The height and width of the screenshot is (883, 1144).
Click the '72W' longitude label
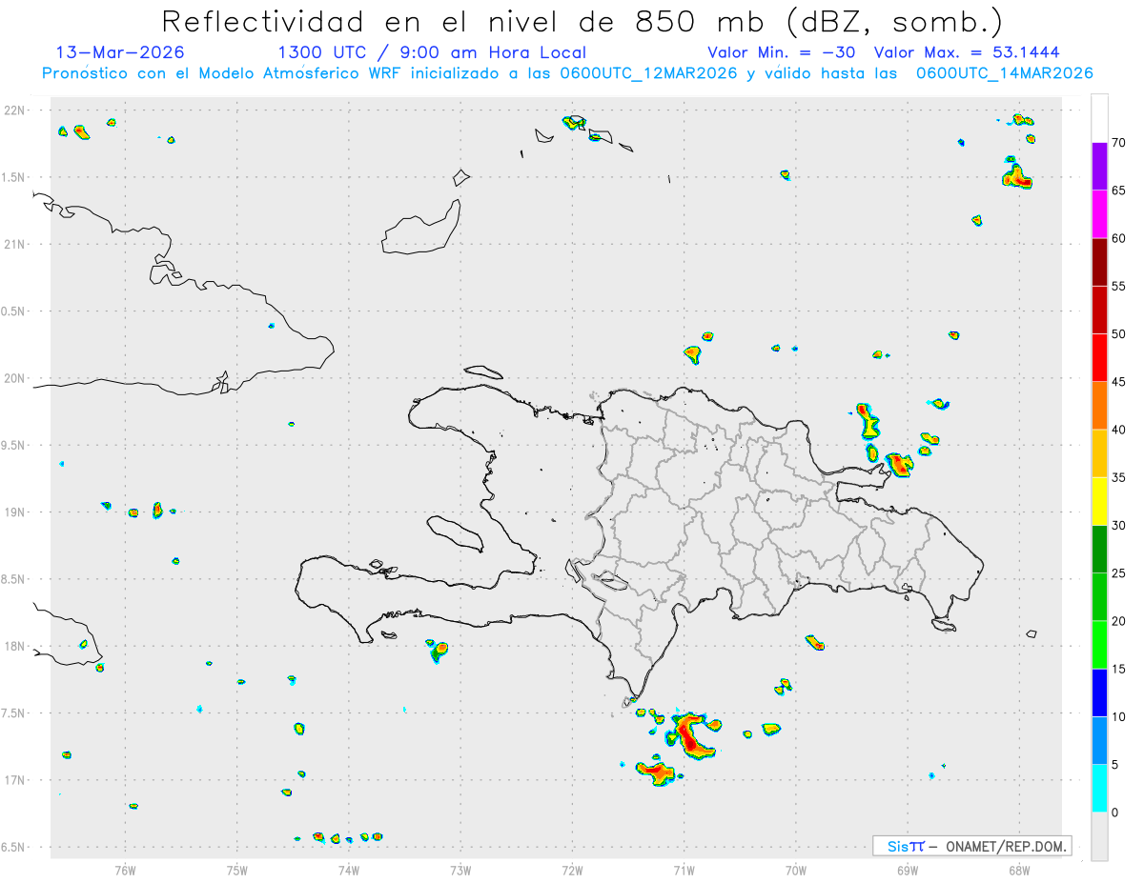point(572,869)
